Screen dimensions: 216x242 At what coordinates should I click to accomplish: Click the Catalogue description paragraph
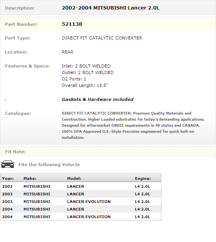[x=133, y=125]
